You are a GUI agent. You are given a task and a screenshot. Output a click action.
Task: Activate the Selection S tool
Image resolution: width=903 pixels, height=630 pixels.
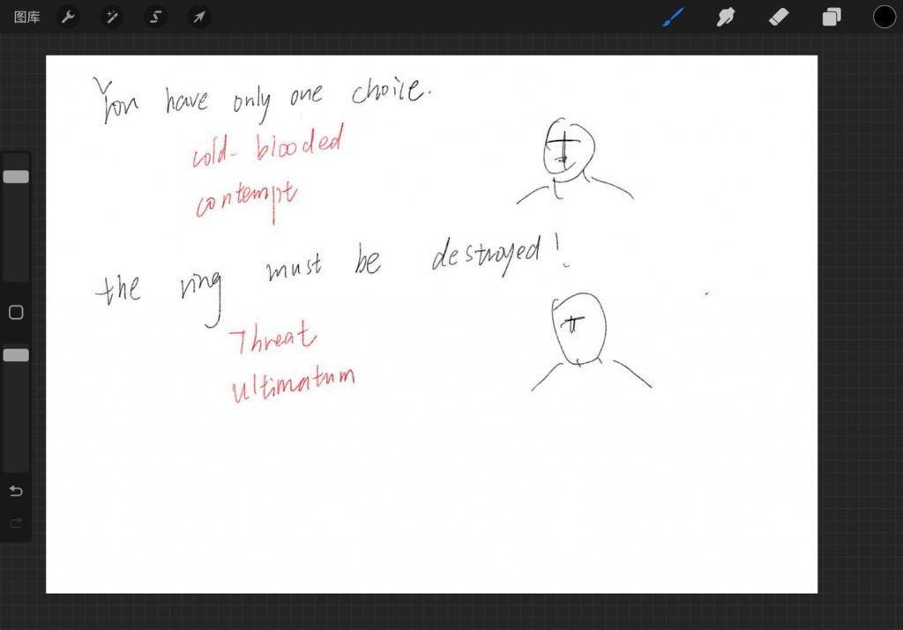[156, 17]
